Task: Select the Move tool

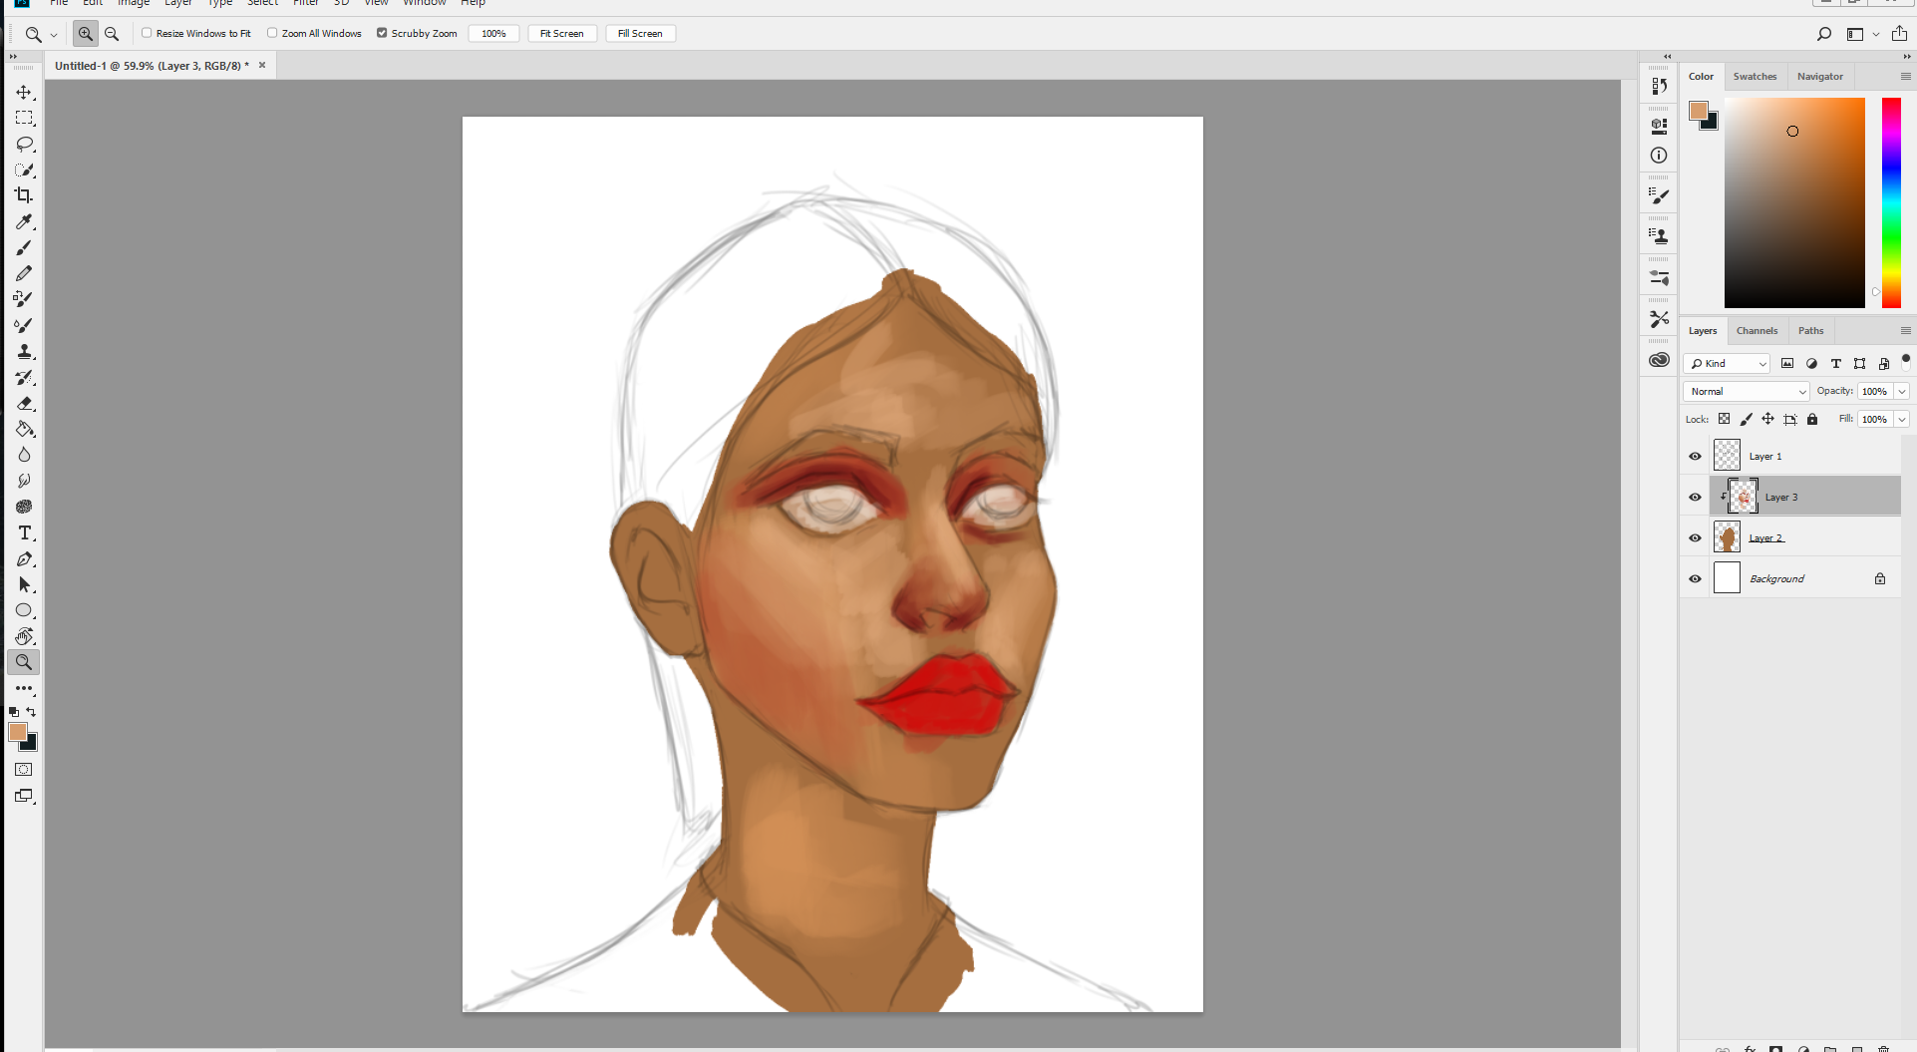Action: click(x=24, y=92)
